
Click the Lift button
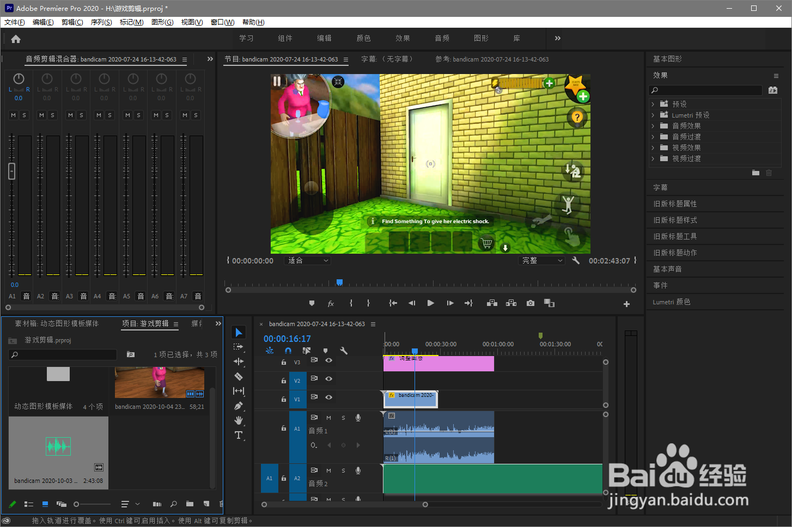coord(492,303)
